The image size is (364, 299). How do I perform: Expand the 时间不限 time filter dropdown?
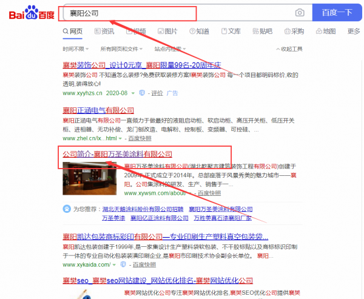(76, 49)
